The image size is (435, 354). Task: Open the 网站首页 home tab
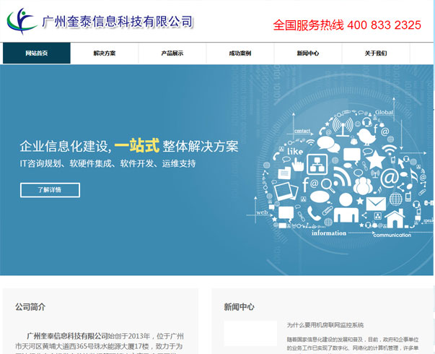[x=36, y=53]
